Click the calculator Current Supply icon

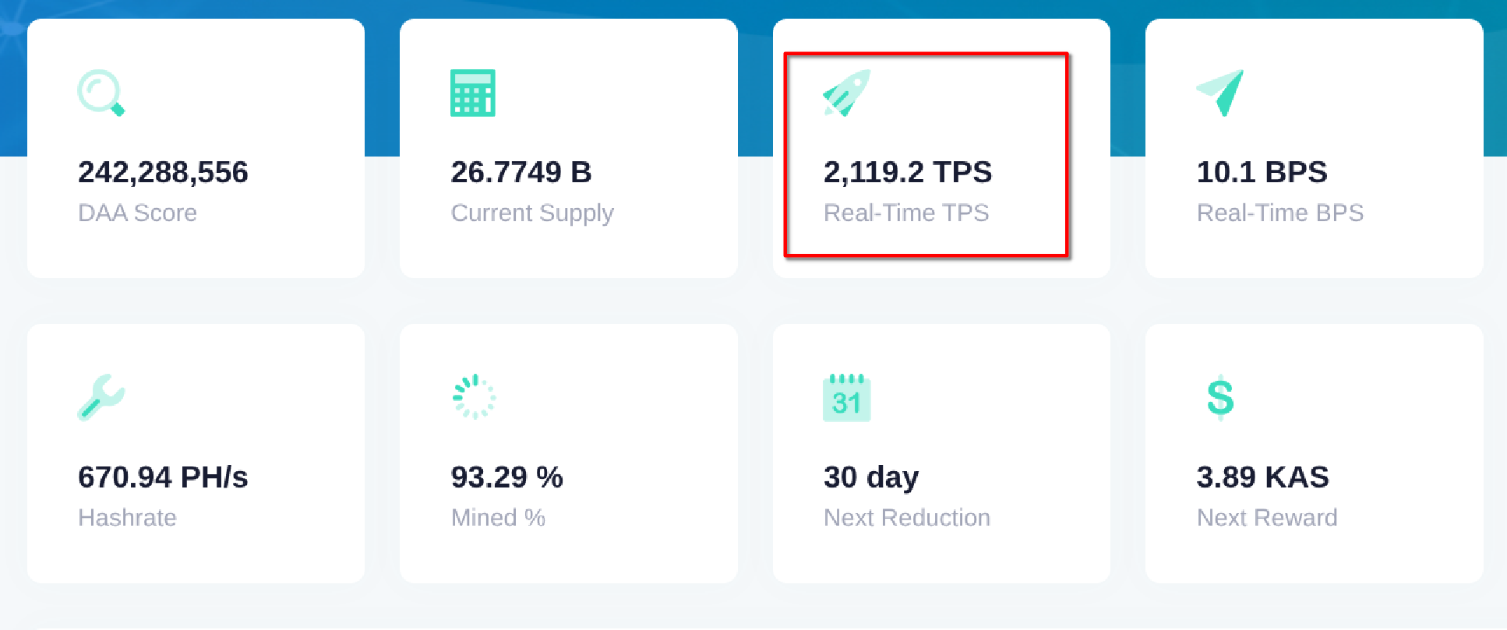tap(473, 93)
